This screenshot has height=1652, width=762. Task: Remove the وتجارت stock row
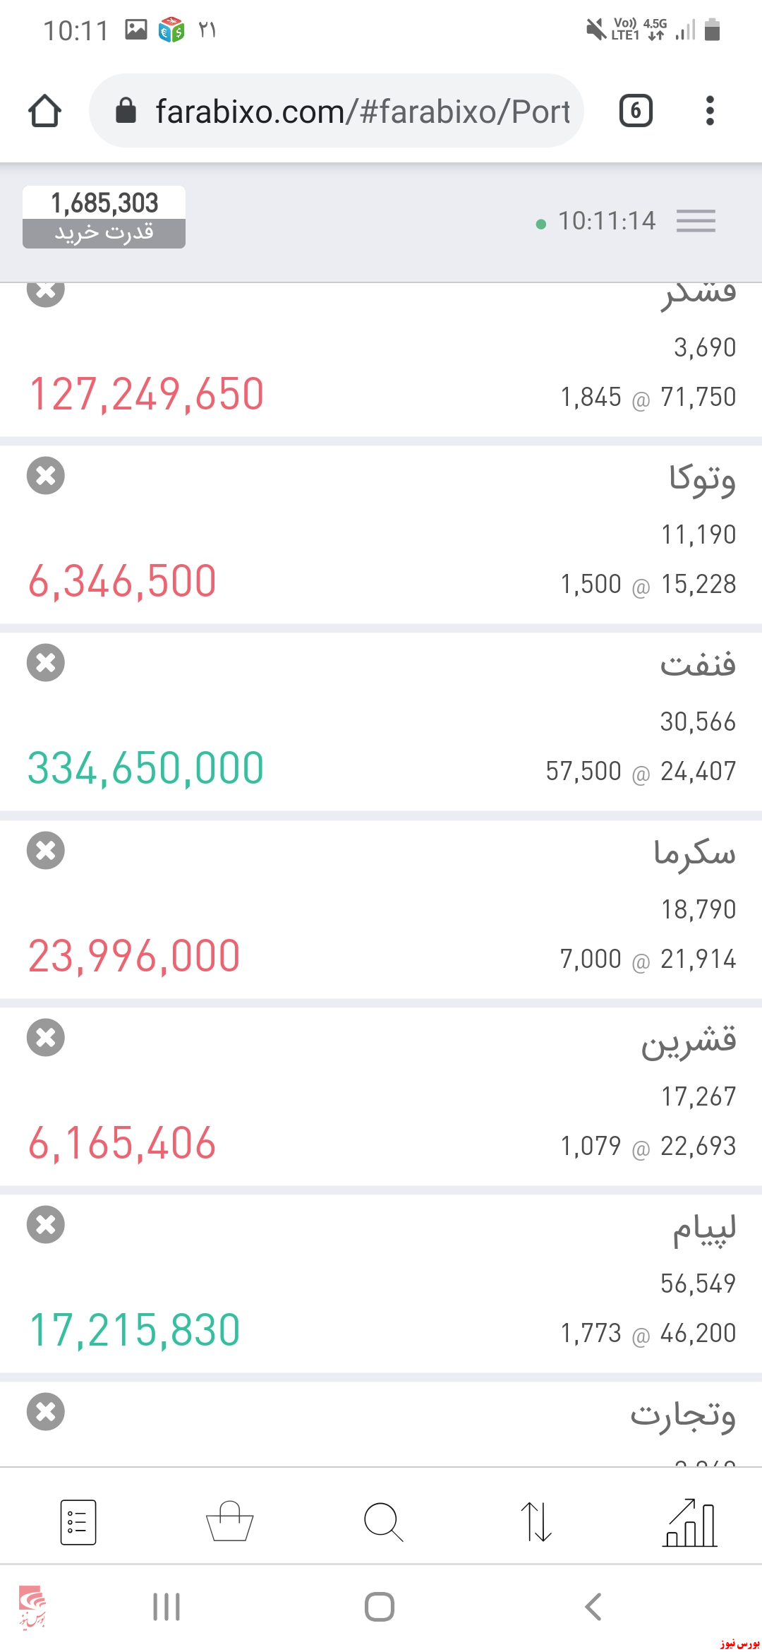pos(46,1412)
